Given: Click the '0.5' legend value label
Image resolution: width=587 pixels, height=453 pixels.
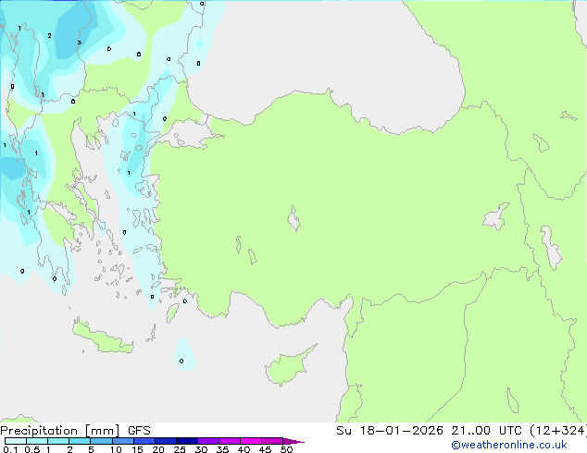Looking at the screenshot, I should 32,449.
